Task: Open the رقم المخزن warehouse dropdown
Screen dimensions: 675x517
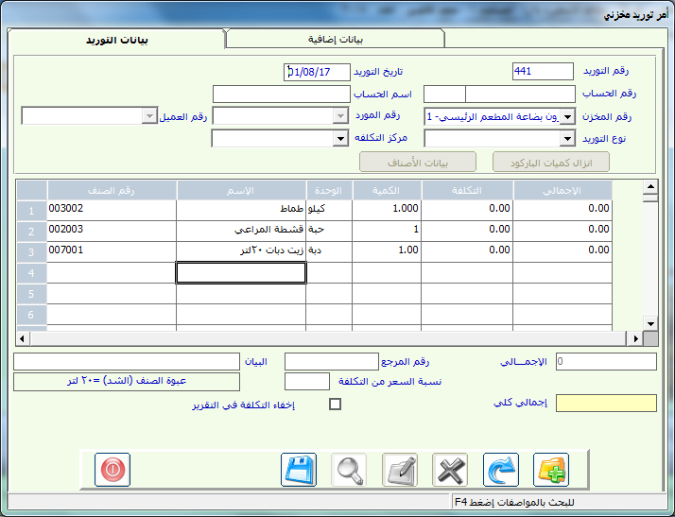Action: (567, 117)
